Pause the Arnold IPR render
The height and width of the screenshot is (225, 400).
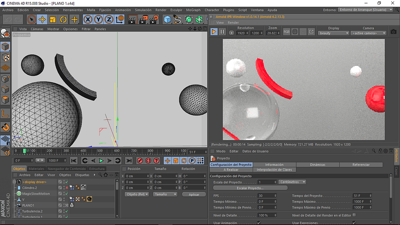tap(222, 32)
